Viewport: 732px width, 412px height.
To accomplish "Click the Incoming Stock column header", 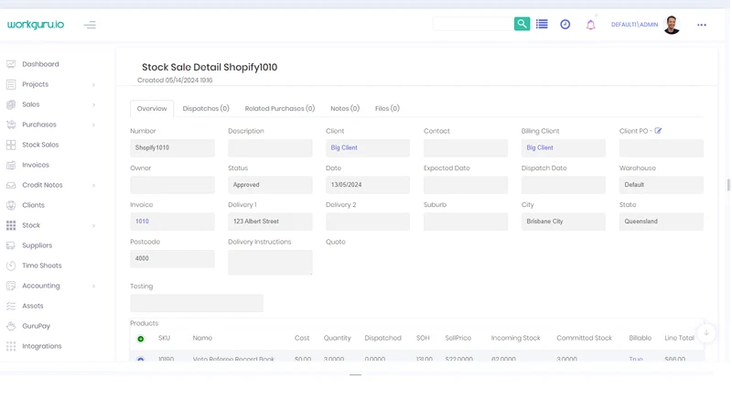I will [515, 338].
